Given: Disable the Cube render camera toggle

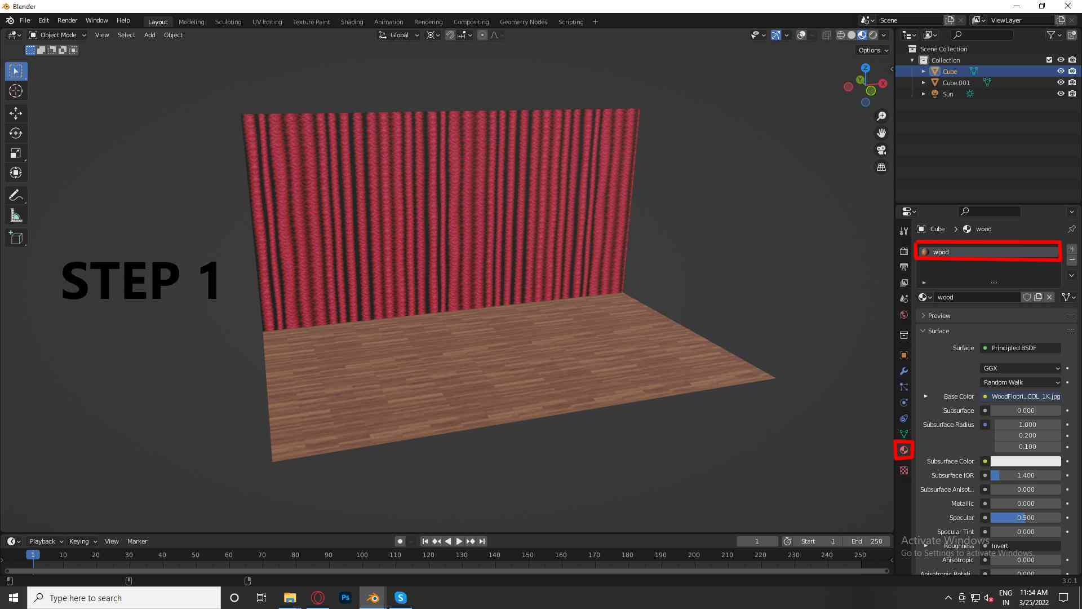Looking at the screenshot, I should tap(1073, 71).
